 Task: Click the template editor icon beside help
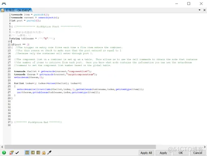(x=11, y=153)
